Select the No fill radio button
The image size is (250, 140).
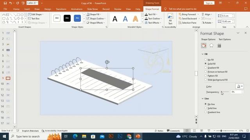(x=205, y=59)
